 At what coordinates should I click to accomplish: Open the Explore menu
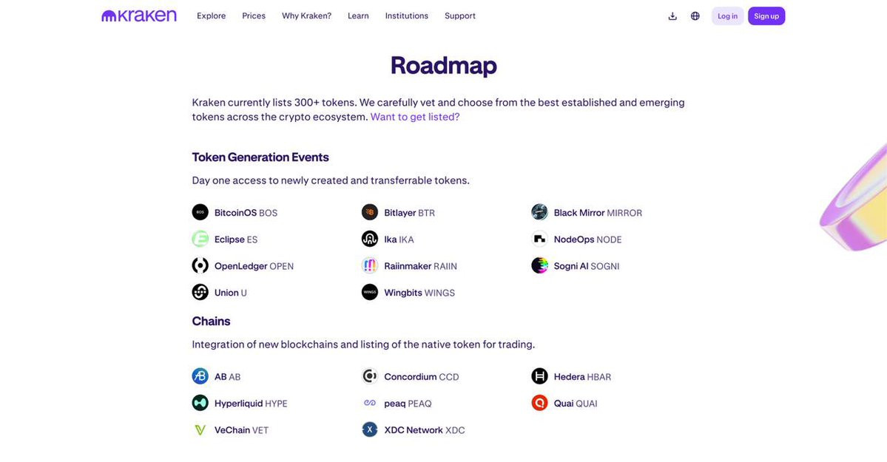[211, 16]
